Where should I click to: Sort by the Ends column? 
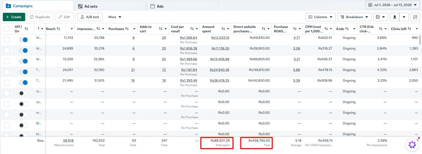pyautogui.click(x=347, y=29)
